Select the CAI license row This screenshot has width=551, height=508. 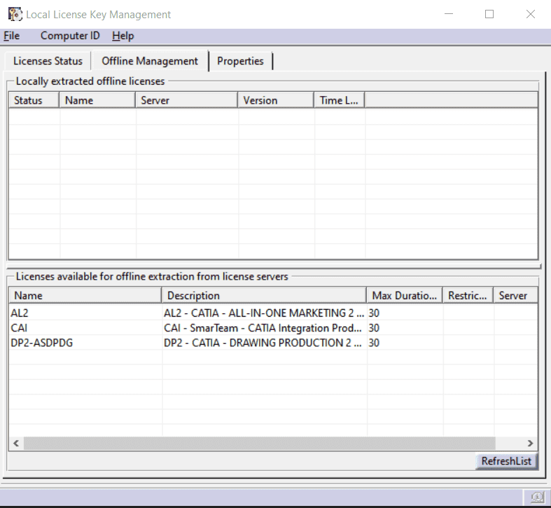[273, 328]
